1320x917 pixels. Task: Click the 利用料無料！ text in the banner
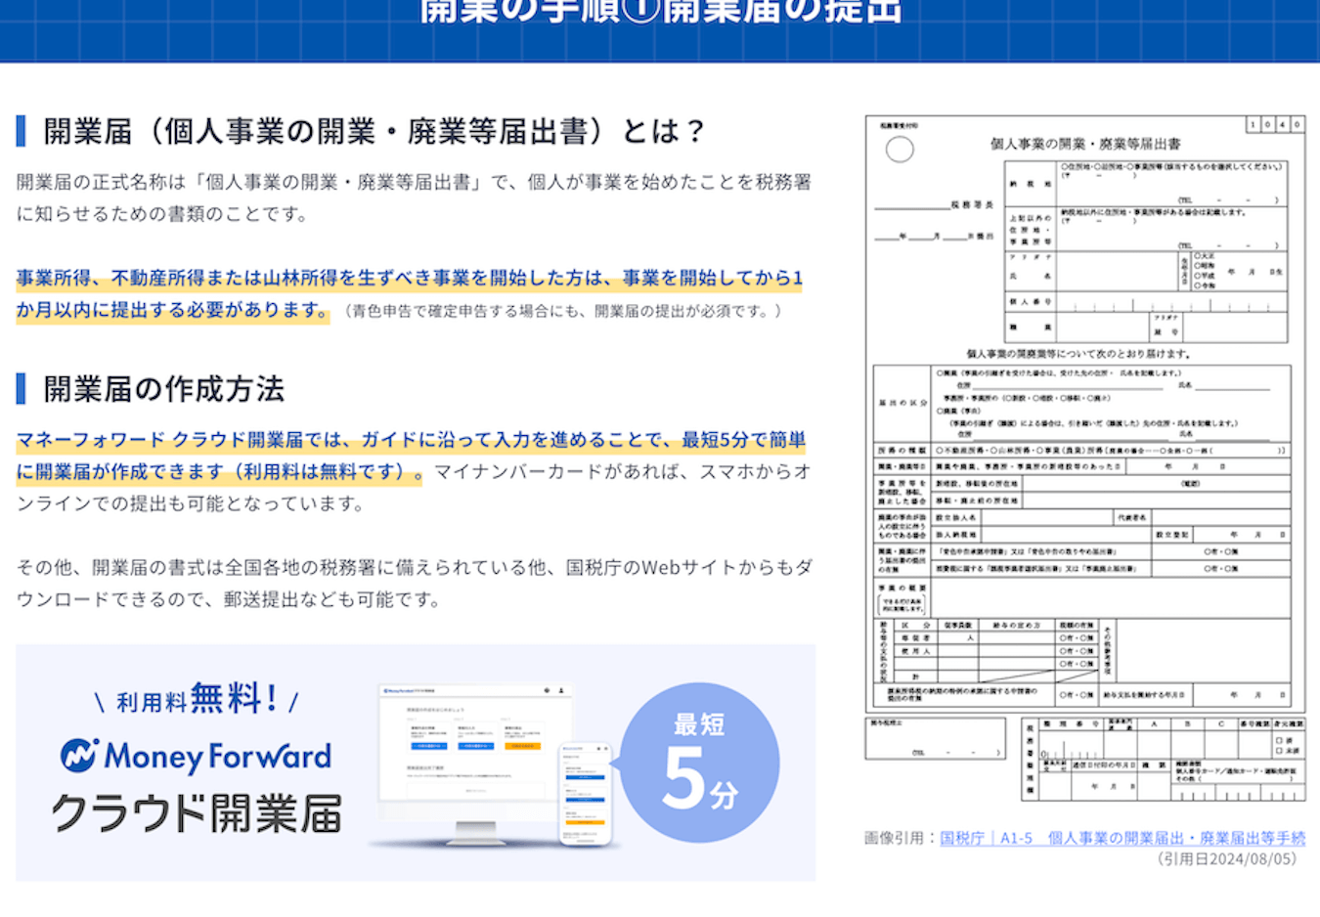pyautogui.click(x=197, y=699)
